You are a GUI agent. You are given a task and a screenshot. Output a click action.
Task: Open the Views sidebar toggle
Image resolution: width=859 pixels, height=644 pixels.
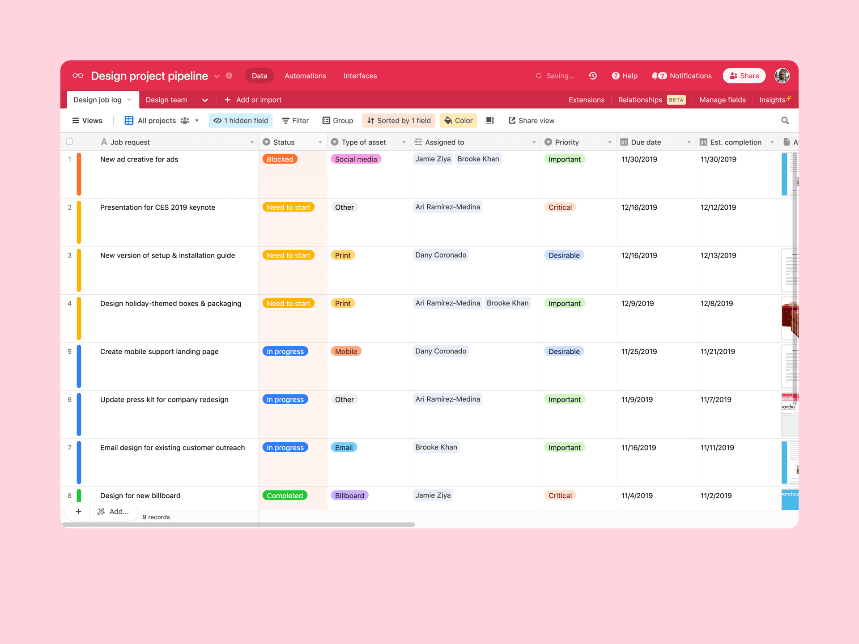[x=87, y=120]
